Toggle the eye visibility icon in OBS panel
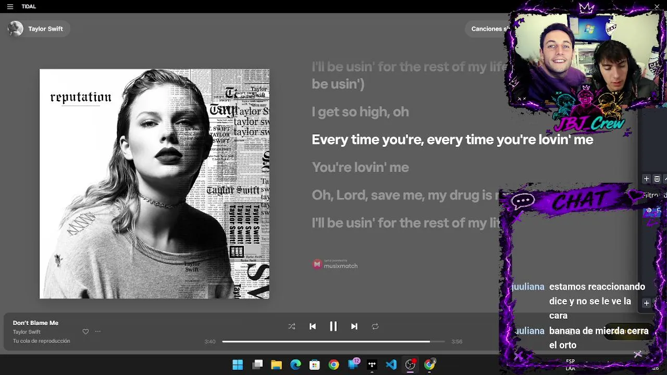The height and width of the screenshot is (375, 667). pos(649,210)
